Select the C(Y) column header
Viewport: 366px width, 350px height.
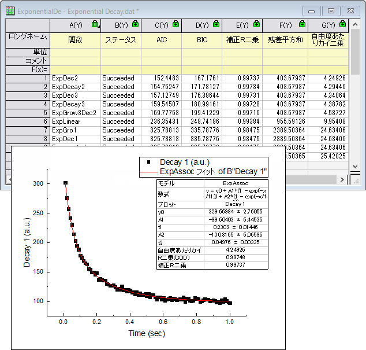161,25
